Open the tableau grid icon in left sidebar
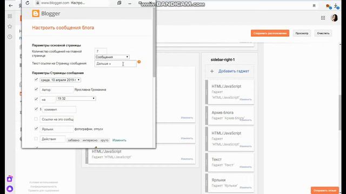This screenshot has width=346, height=194. tap(10, 16)
